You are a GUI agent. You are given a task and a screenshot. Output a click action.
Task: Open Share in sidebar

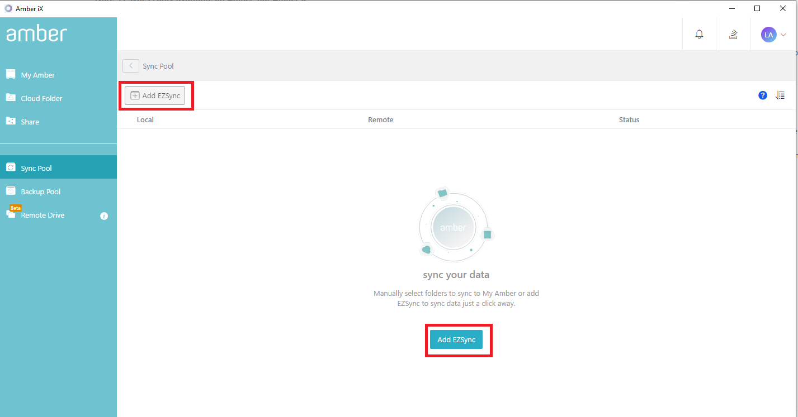point(58,122)
